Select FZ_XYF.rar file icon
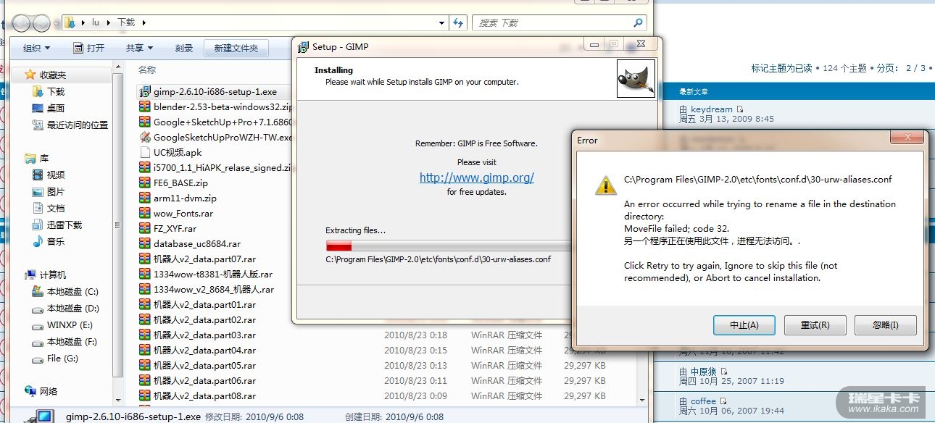This screenshot has height=423, width=935. (x=145, y=229)
